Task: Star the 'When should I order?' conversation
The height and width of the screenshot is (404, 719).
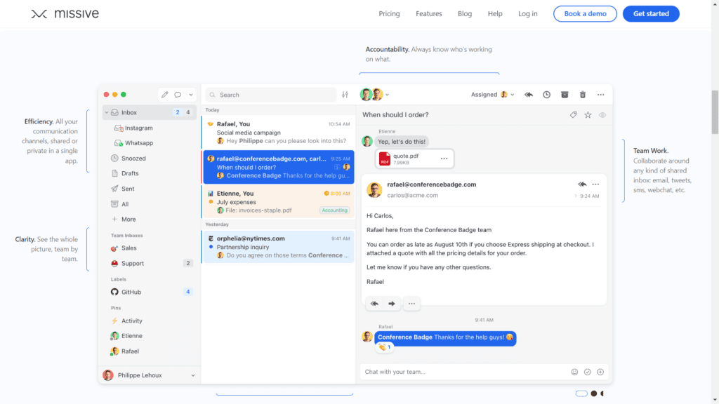Action: tap(588, 115)
